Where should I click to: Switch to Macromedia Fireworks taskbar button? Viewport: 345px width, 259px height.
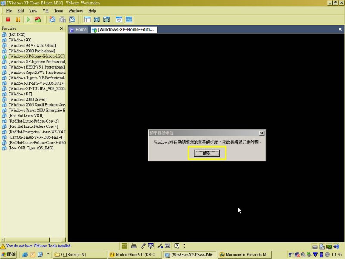coord(245,255)
